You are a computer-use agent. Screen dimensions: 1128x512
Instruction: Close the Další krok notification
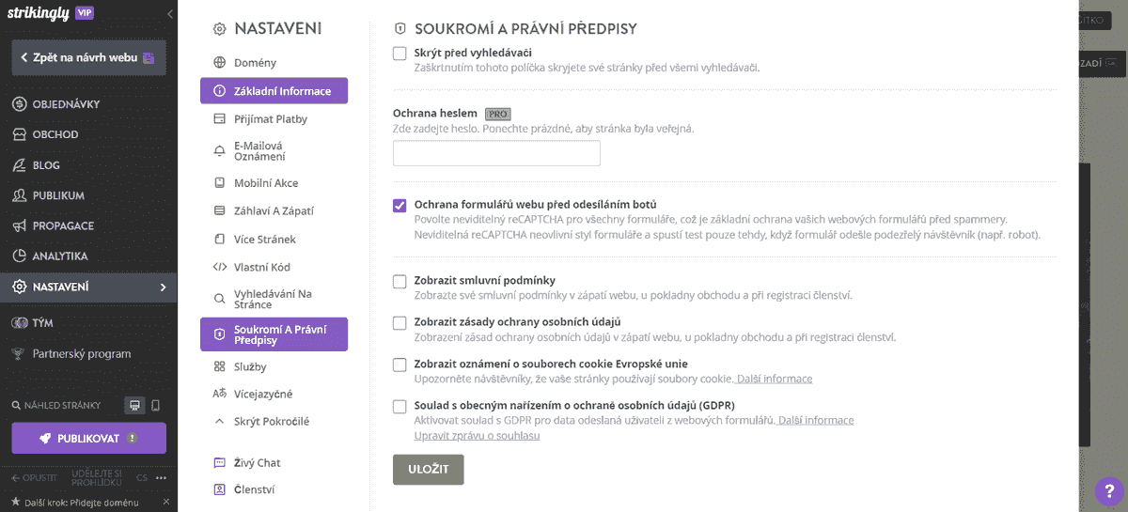click(x=165, y=503)
